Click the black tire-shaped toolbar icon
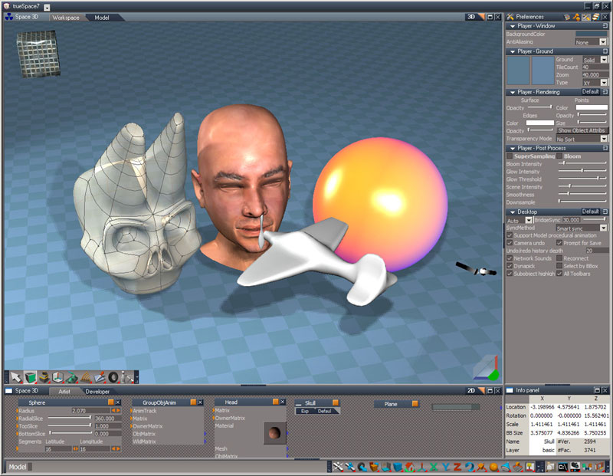 pyautogui.click(x=113, y=377)
